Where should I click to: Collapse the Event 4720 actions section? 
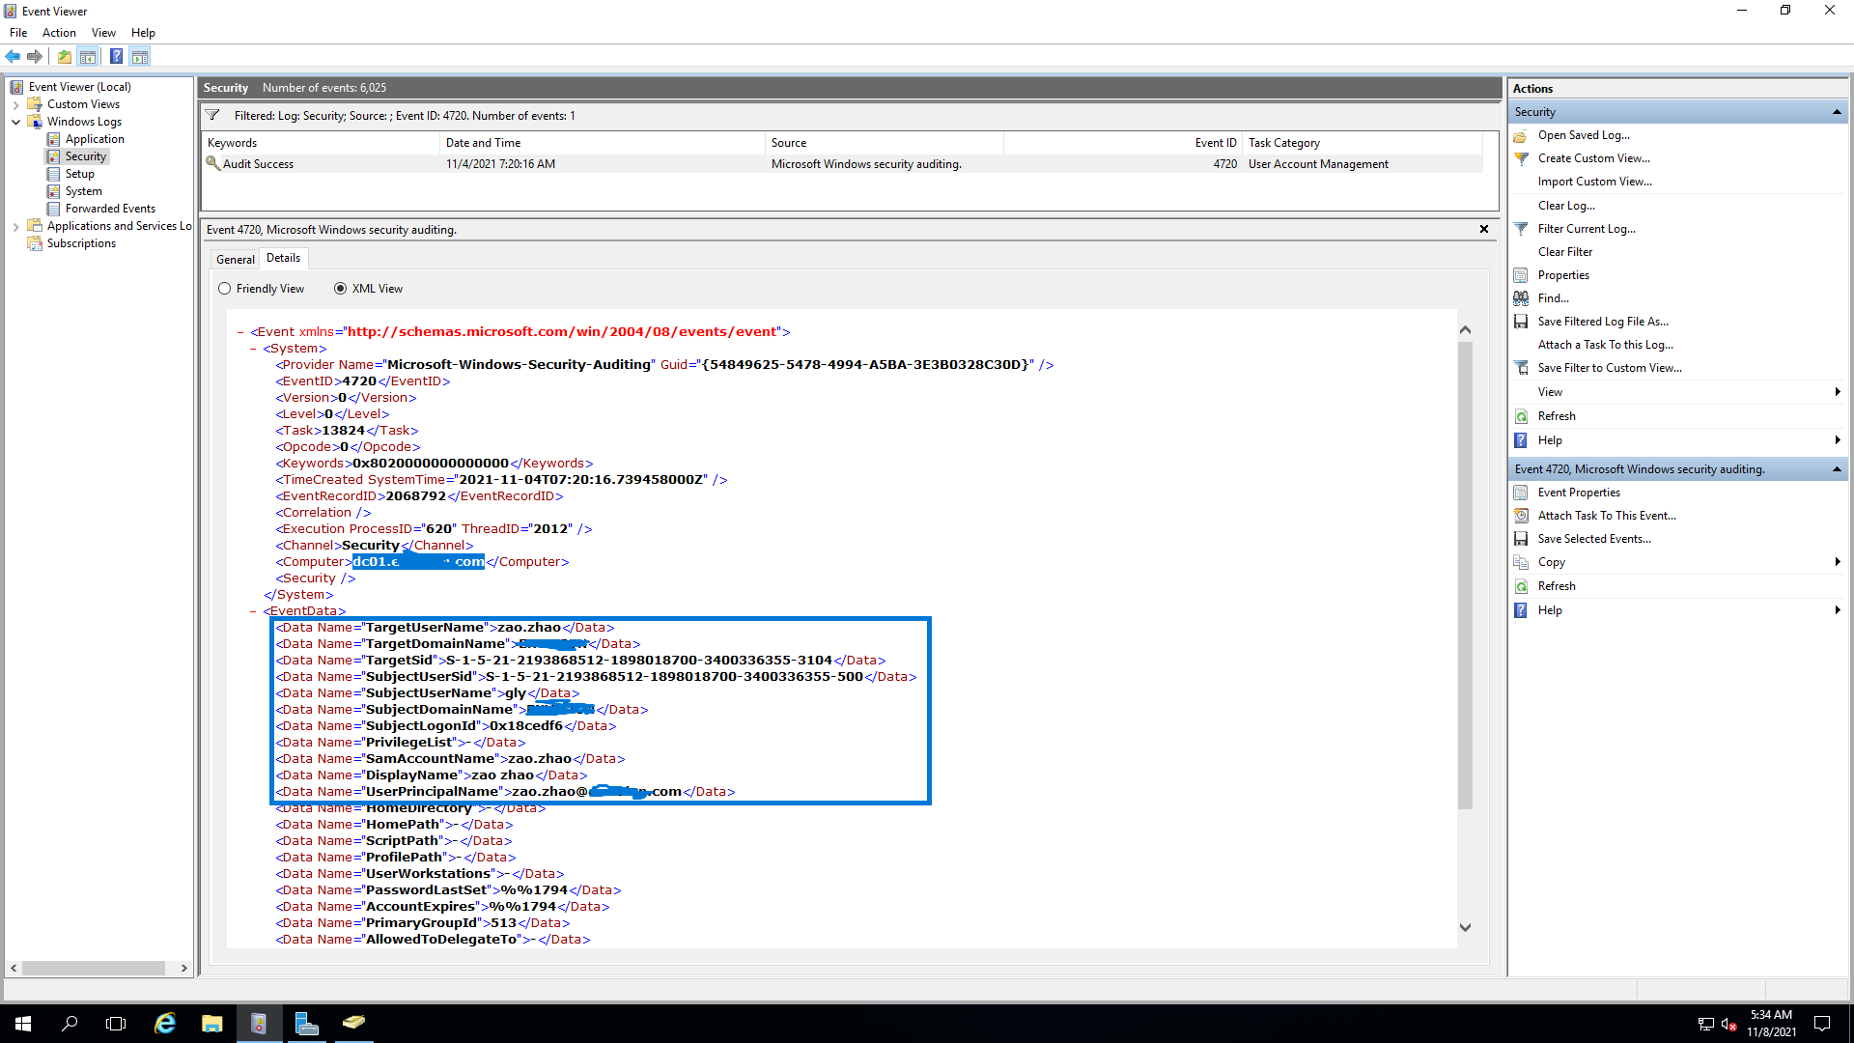[1837, 469]
